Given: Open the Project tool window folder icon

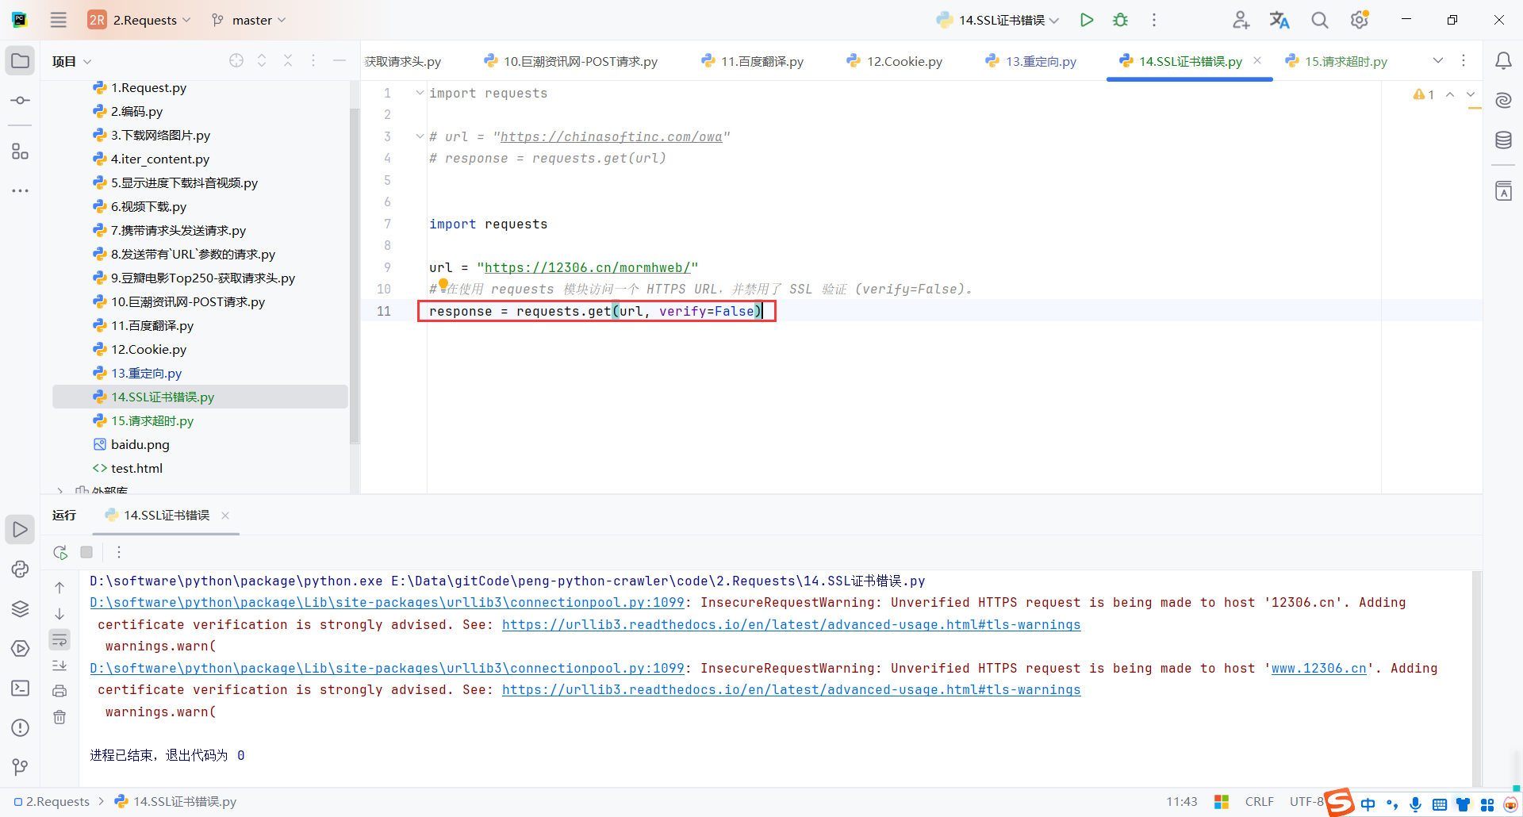Looking at the screenshot, I should point(20,61).
